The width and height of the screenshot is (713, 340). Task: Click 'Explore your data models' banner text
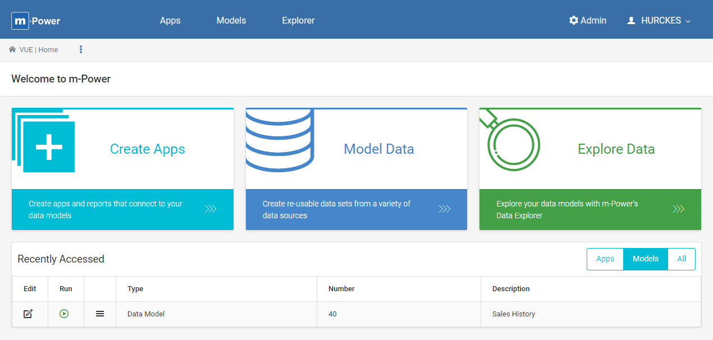click(568, 209)
